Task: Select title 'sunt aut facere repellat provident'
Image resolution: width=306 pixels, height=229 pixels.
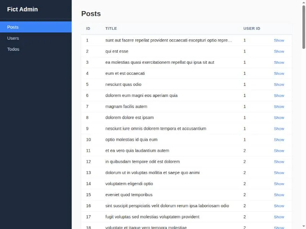Action: pyautogui.click(x=169, y=40)
